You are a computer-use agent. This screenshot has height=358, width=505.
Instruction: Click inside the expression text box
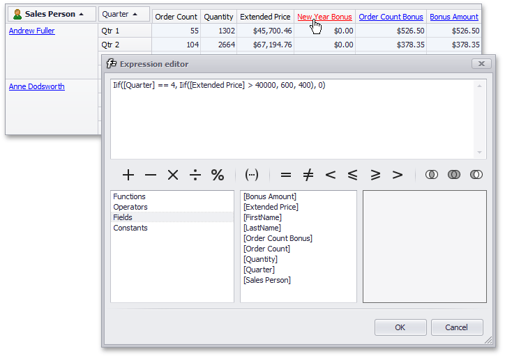(x=293, y=118)
